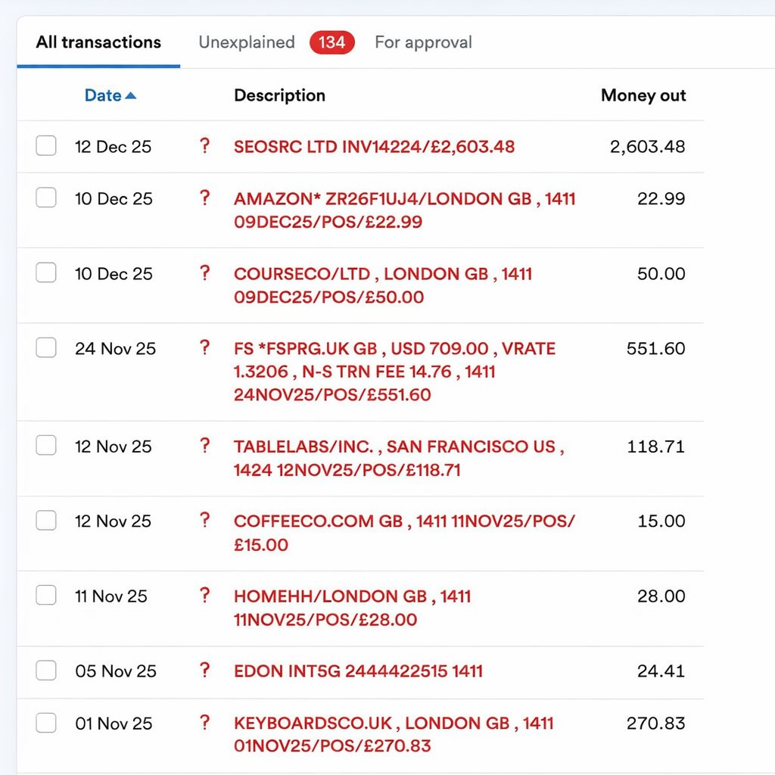
Task: Click the question mark beside TABLELABS/INC.
Action: point(204,446)
